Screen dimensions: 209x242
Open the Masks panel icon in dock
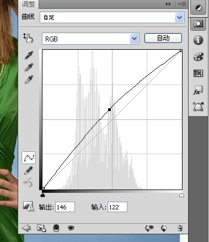point(198,24)
